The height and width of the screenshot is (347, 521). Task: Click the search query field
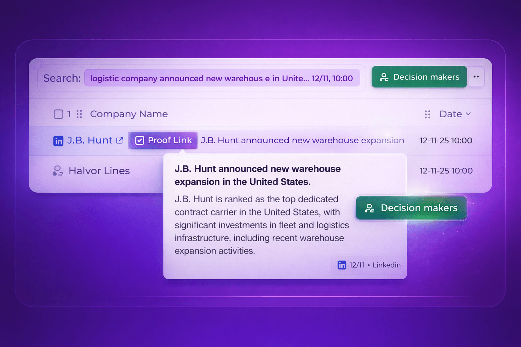(222, 78)
